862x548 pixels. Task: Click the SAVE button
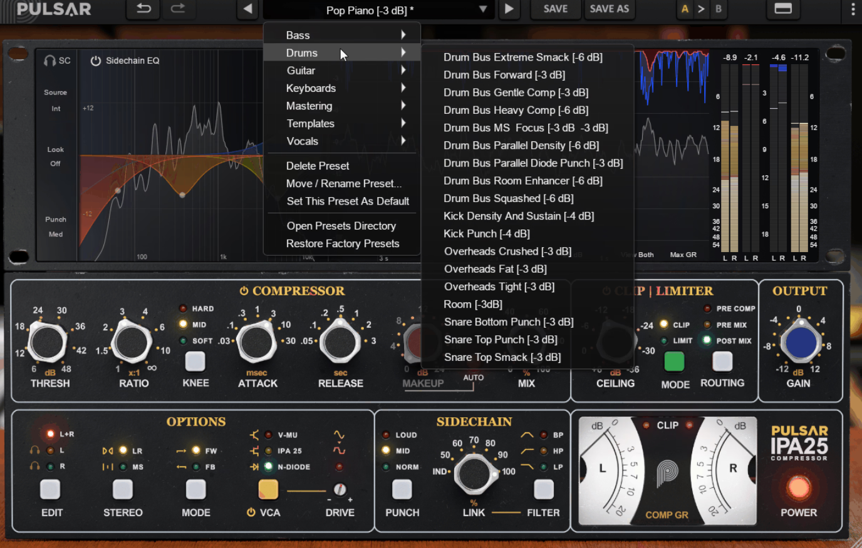tap(556, 9)
